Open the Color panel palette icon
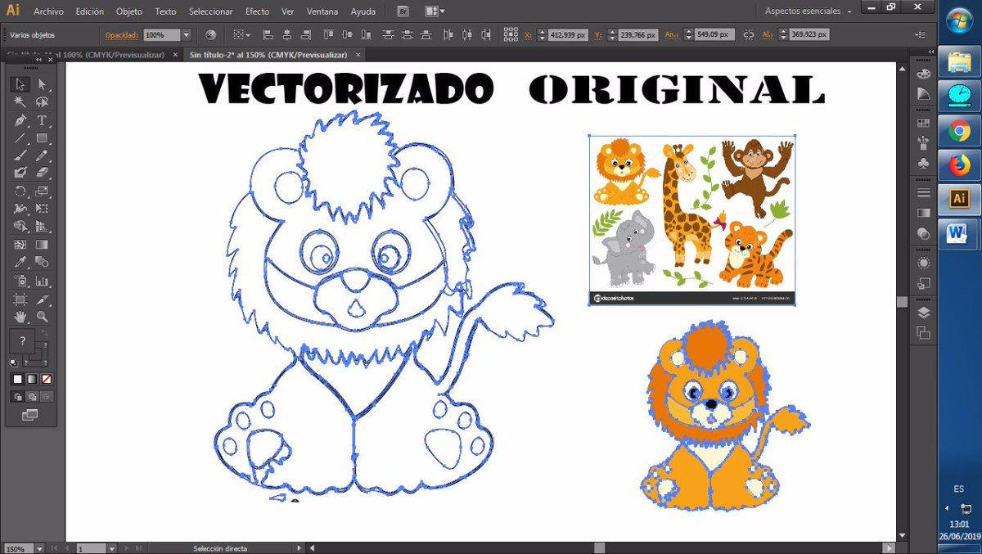This screenshot has height=554, width=982. (924, 74)
